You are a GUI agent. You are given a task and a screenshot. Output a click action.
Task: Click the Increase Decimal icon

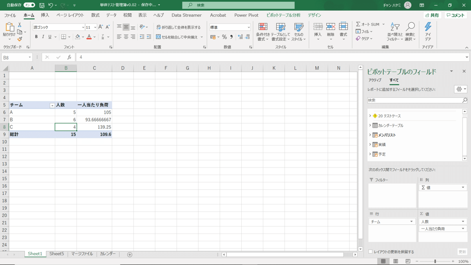point(240,37)
